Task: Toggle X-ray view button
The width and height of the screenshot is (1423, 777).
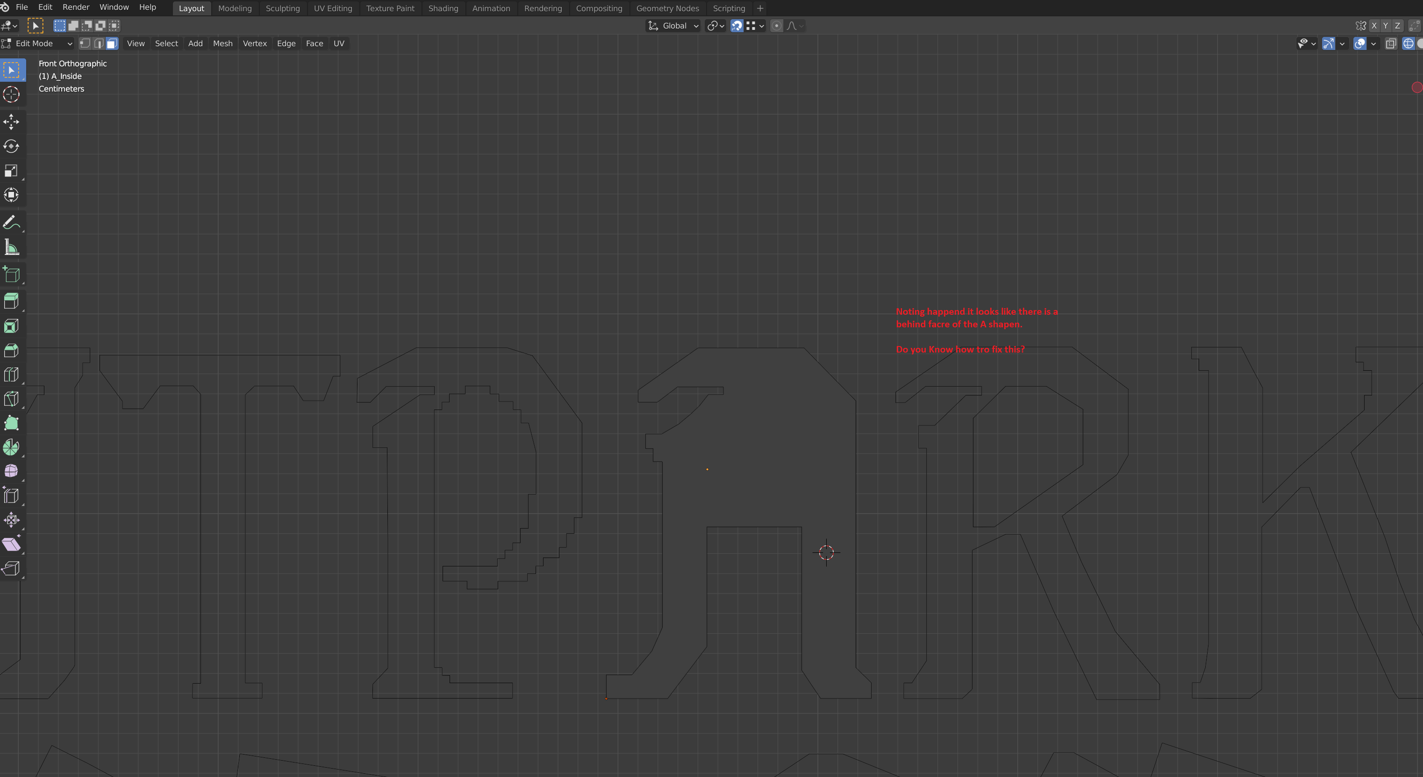Action: click(x=1390, y=43)
